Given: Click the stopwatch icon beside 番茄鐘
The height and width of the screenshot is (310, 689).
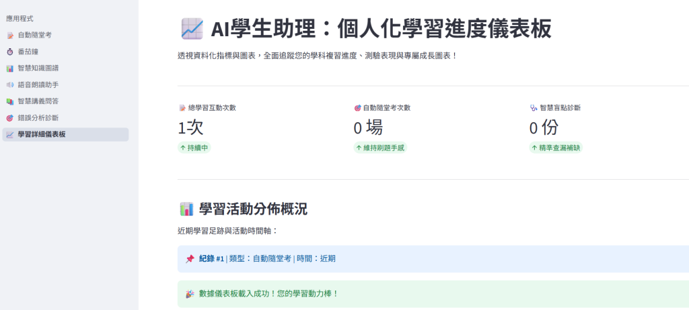Looking at the screenshot, I should pyautogui.click(x=10, y=52).
